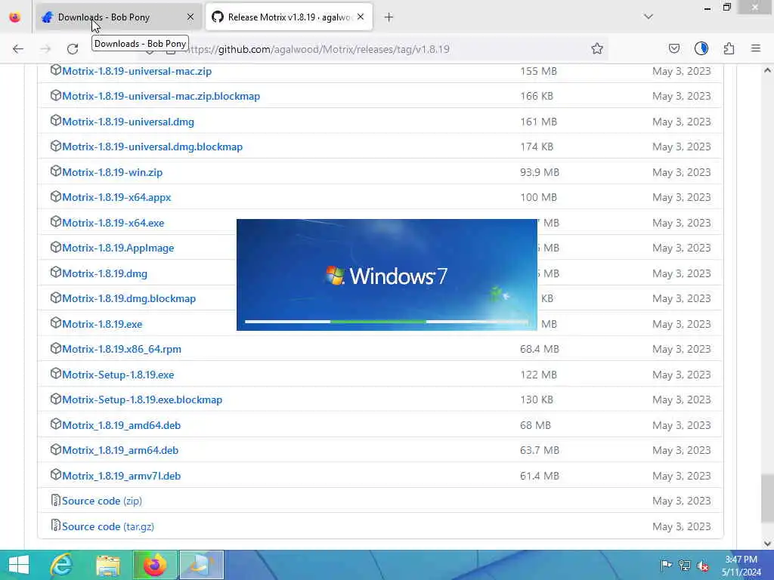Bookmark this page with the star icon
Screen dimensions: 774x580
pos(597,48)
